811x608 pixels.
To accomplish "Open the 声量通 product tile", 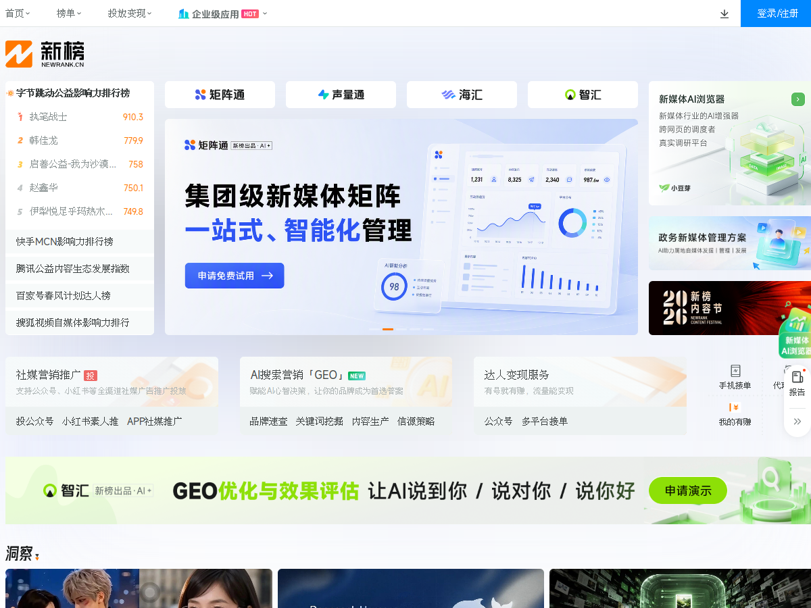I will (x=341, y=95).
